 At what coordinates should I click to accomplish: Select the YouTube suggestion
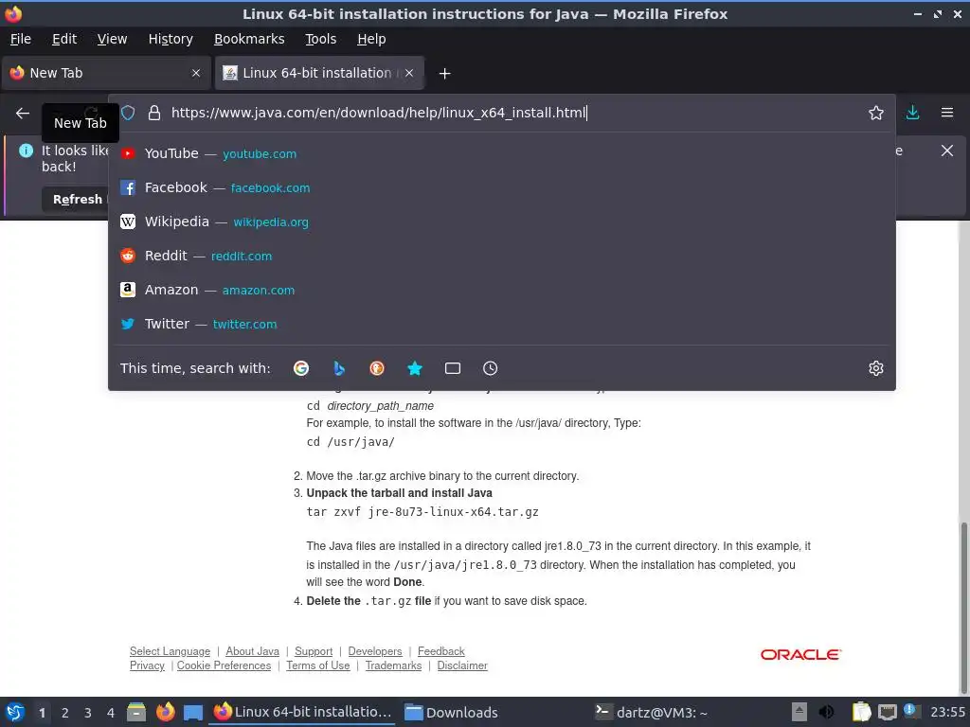click(x=502, y=153)
